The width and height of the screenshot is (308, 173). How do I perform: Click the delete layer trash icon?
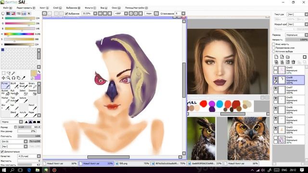coord(293,62)
